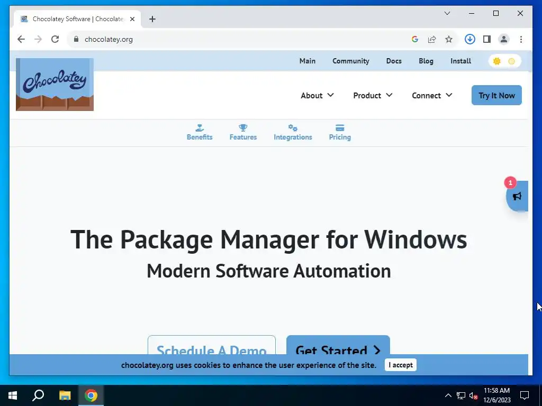Click the red notification badge showing 1
Image resolution: width=542 pixels, height=406 pixels.
[x=510, y=182]
